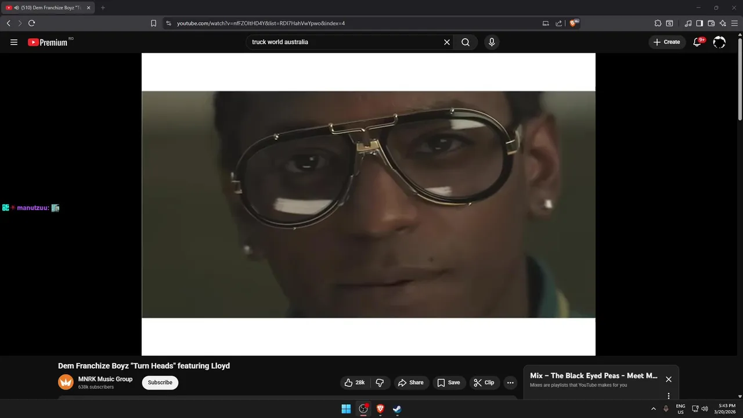Clear the search box with the X

tap(447, 42)
